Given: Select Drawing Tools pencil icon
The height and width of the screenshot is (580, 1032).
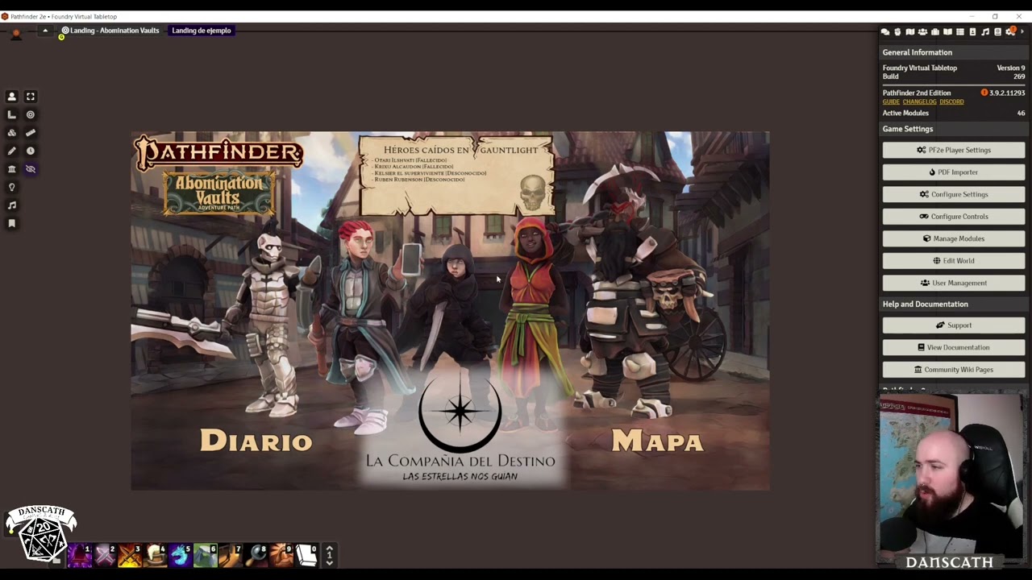Looking at the screenshot, I should pyautogui.click(x=12, y=151).
